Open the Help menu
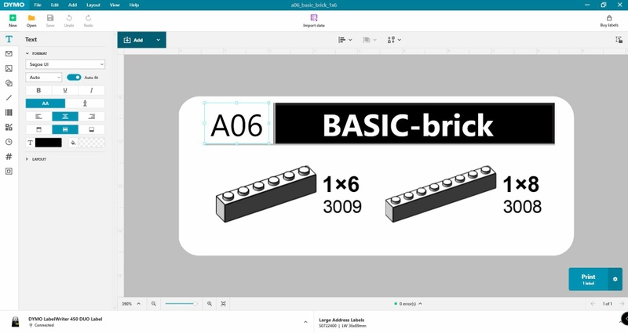Viewport: 628px width, 333px height. (x=133, y=5)
